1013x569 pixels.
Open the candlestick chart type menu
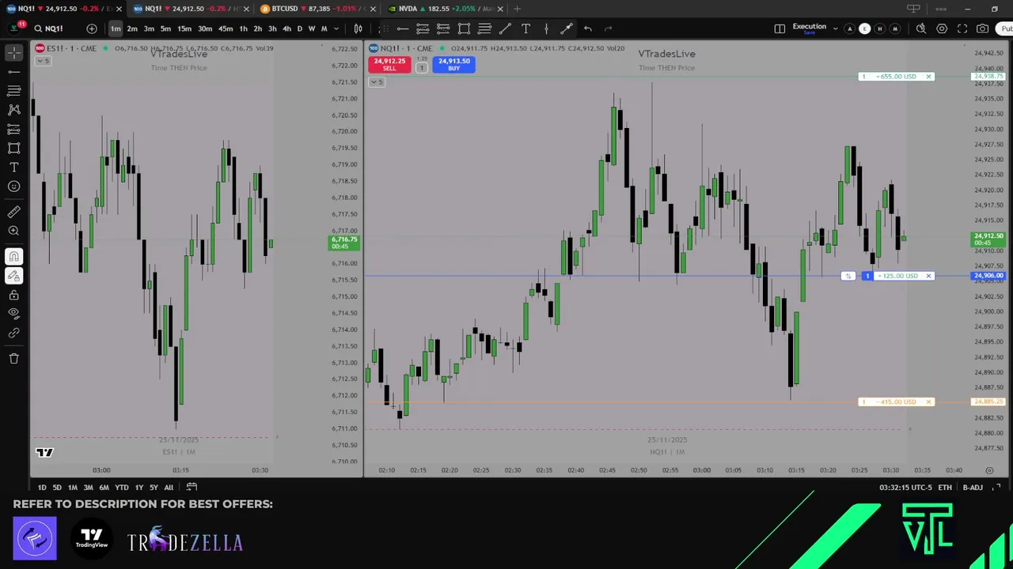click(358, 28)
